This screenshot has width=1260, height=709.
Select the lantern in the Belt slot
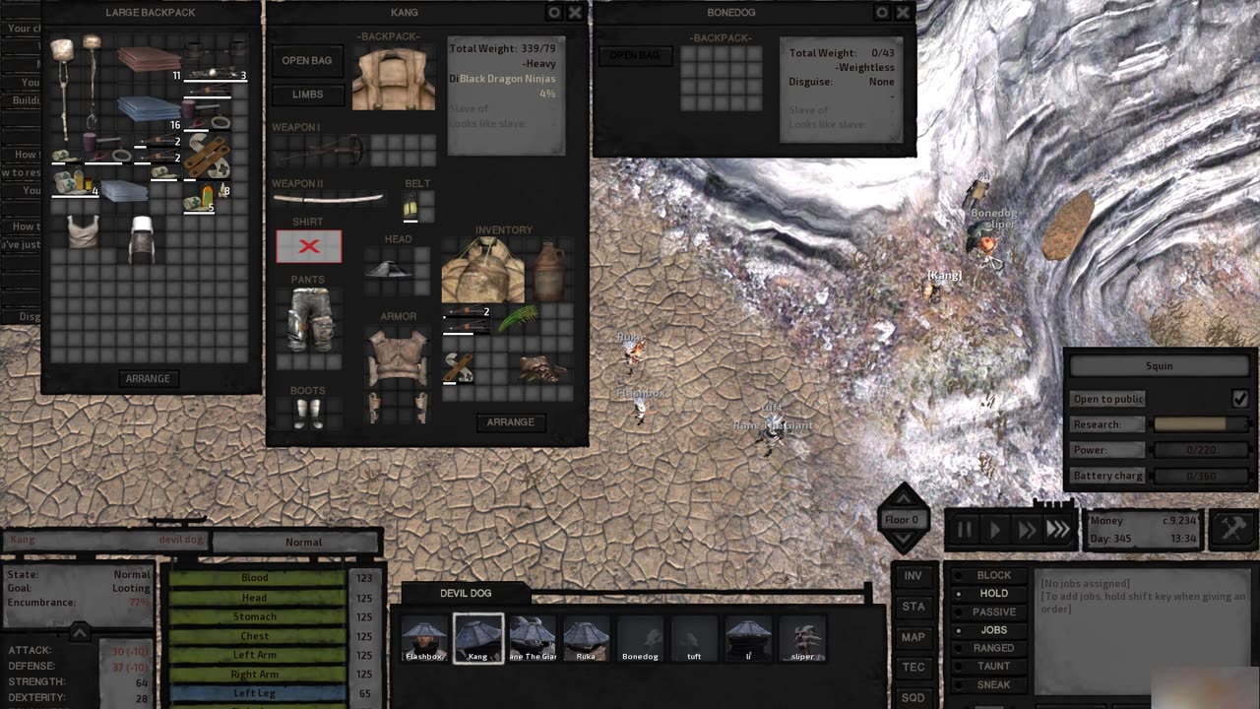click(410, 207)
